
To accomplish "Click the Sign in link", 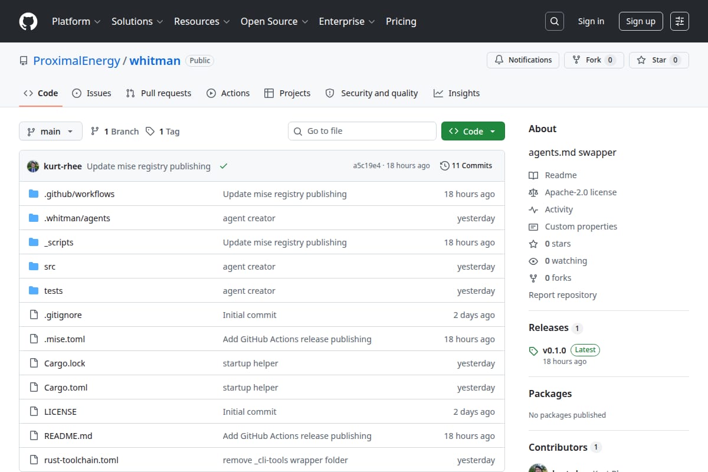I will (x=591, y=21).
